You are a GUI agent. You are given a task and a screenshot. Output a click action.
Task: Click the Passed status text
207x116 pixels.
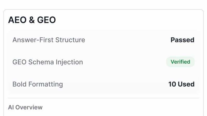click(182, 40)
